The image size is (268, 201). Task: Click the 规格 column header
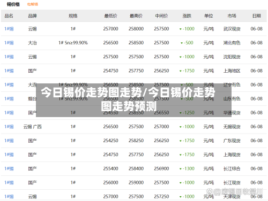[x=73, y=16]
